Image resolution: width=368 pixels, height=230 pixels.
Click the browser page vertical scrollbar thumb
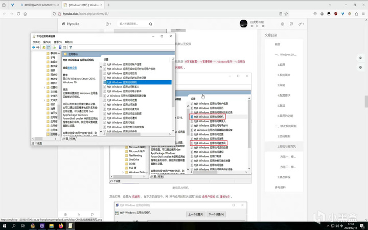pyautogui.click(x=366, y=101)
